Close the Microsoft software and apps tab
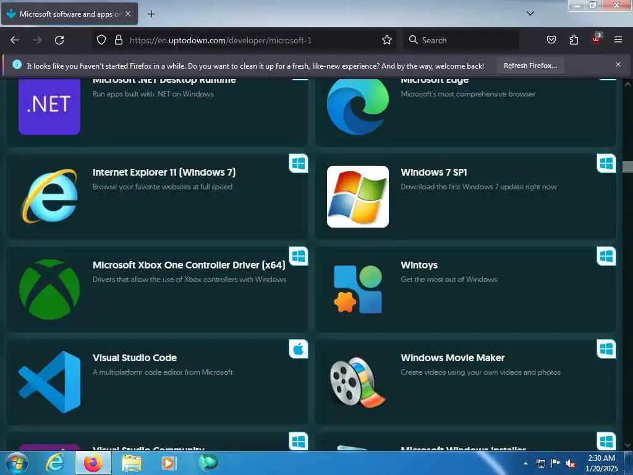 [127, 14]
